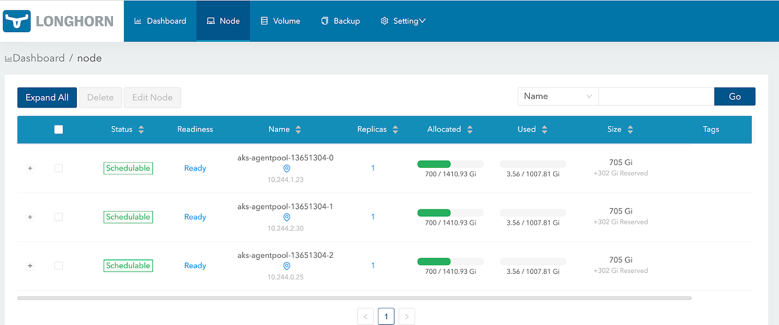Click IP address 10.244.0.25
Image resolution: width=779 pixels, height=325 pixels.
tap(285, 277)
